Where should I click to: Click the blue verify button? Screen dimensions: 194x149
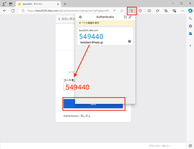[x=93, y=104]
